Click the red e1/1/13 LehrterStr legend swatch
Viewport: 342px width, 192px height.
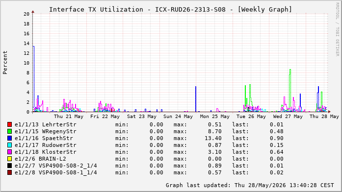point(9,124)
